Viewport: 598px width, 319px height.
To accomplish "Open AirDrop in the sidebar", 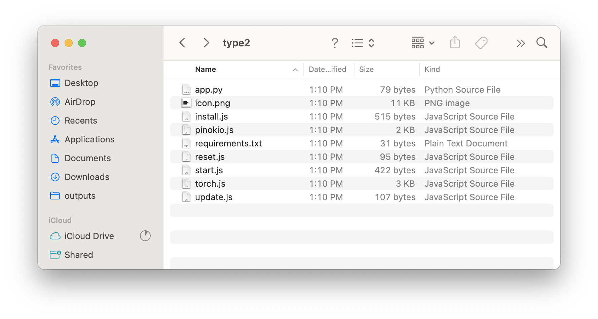I will point(80,102).
